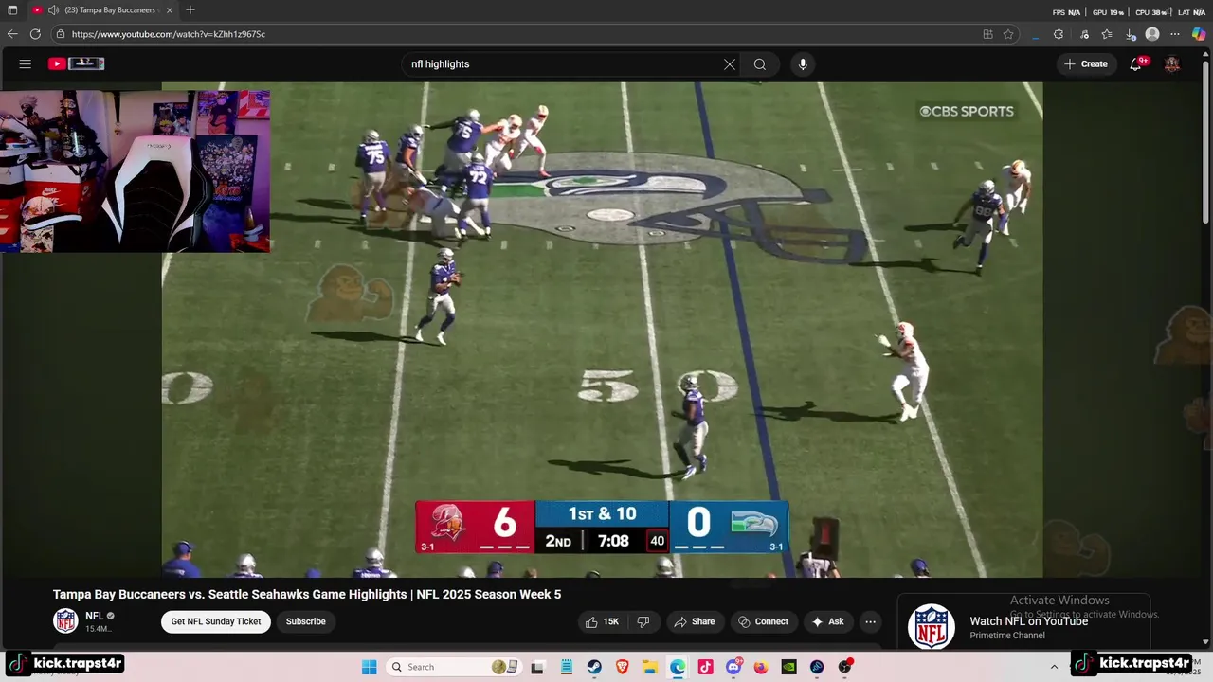Open Task View in taskbar
The width and height of the screenshot is (1213, 682).
click(x=537, y=667)
